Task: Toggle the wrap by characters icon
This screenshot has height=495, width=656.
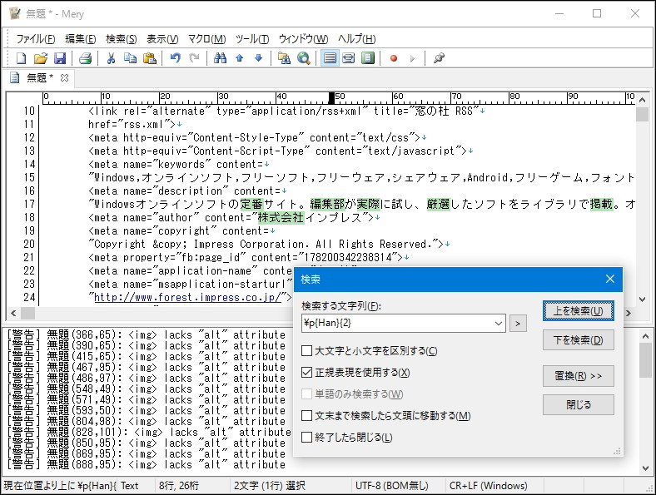Action: (x=349, y=58)
